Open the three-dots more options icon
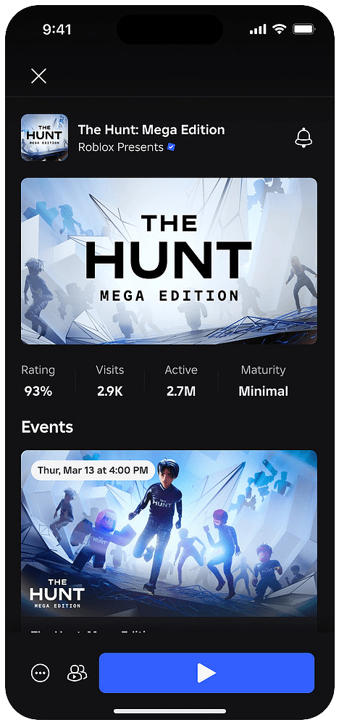339x725 pixels. (40, 673)
